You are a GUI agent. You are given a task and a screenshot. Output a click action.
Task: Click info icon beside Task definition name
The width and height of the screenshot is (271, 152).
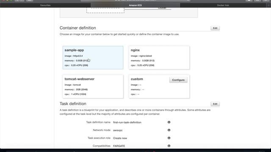(x=169, y=122)
